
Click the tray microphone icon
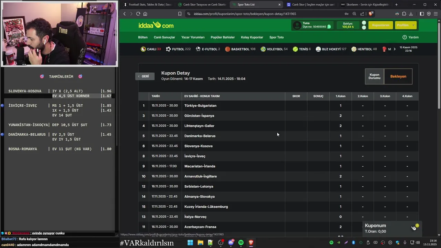pyautogui.click(x=404, y=242)
